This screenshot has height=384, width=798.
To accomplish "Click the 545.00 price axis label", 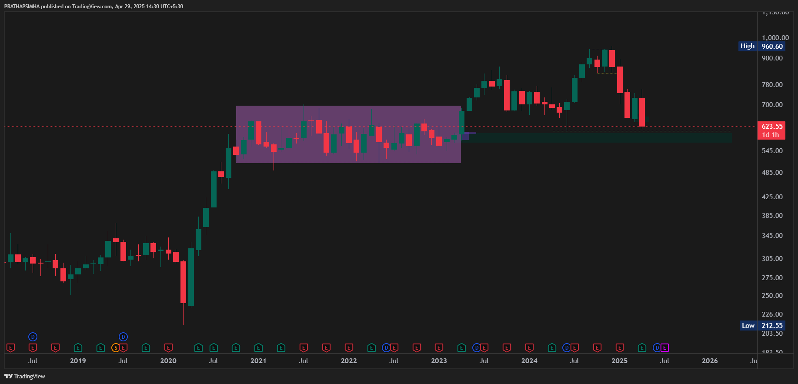I will point(772,150).
